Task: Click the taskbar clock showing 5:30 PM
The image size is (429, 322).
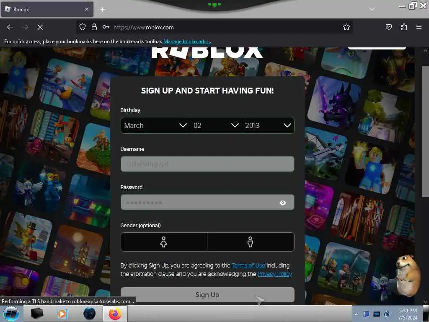Action: [408, 314]
